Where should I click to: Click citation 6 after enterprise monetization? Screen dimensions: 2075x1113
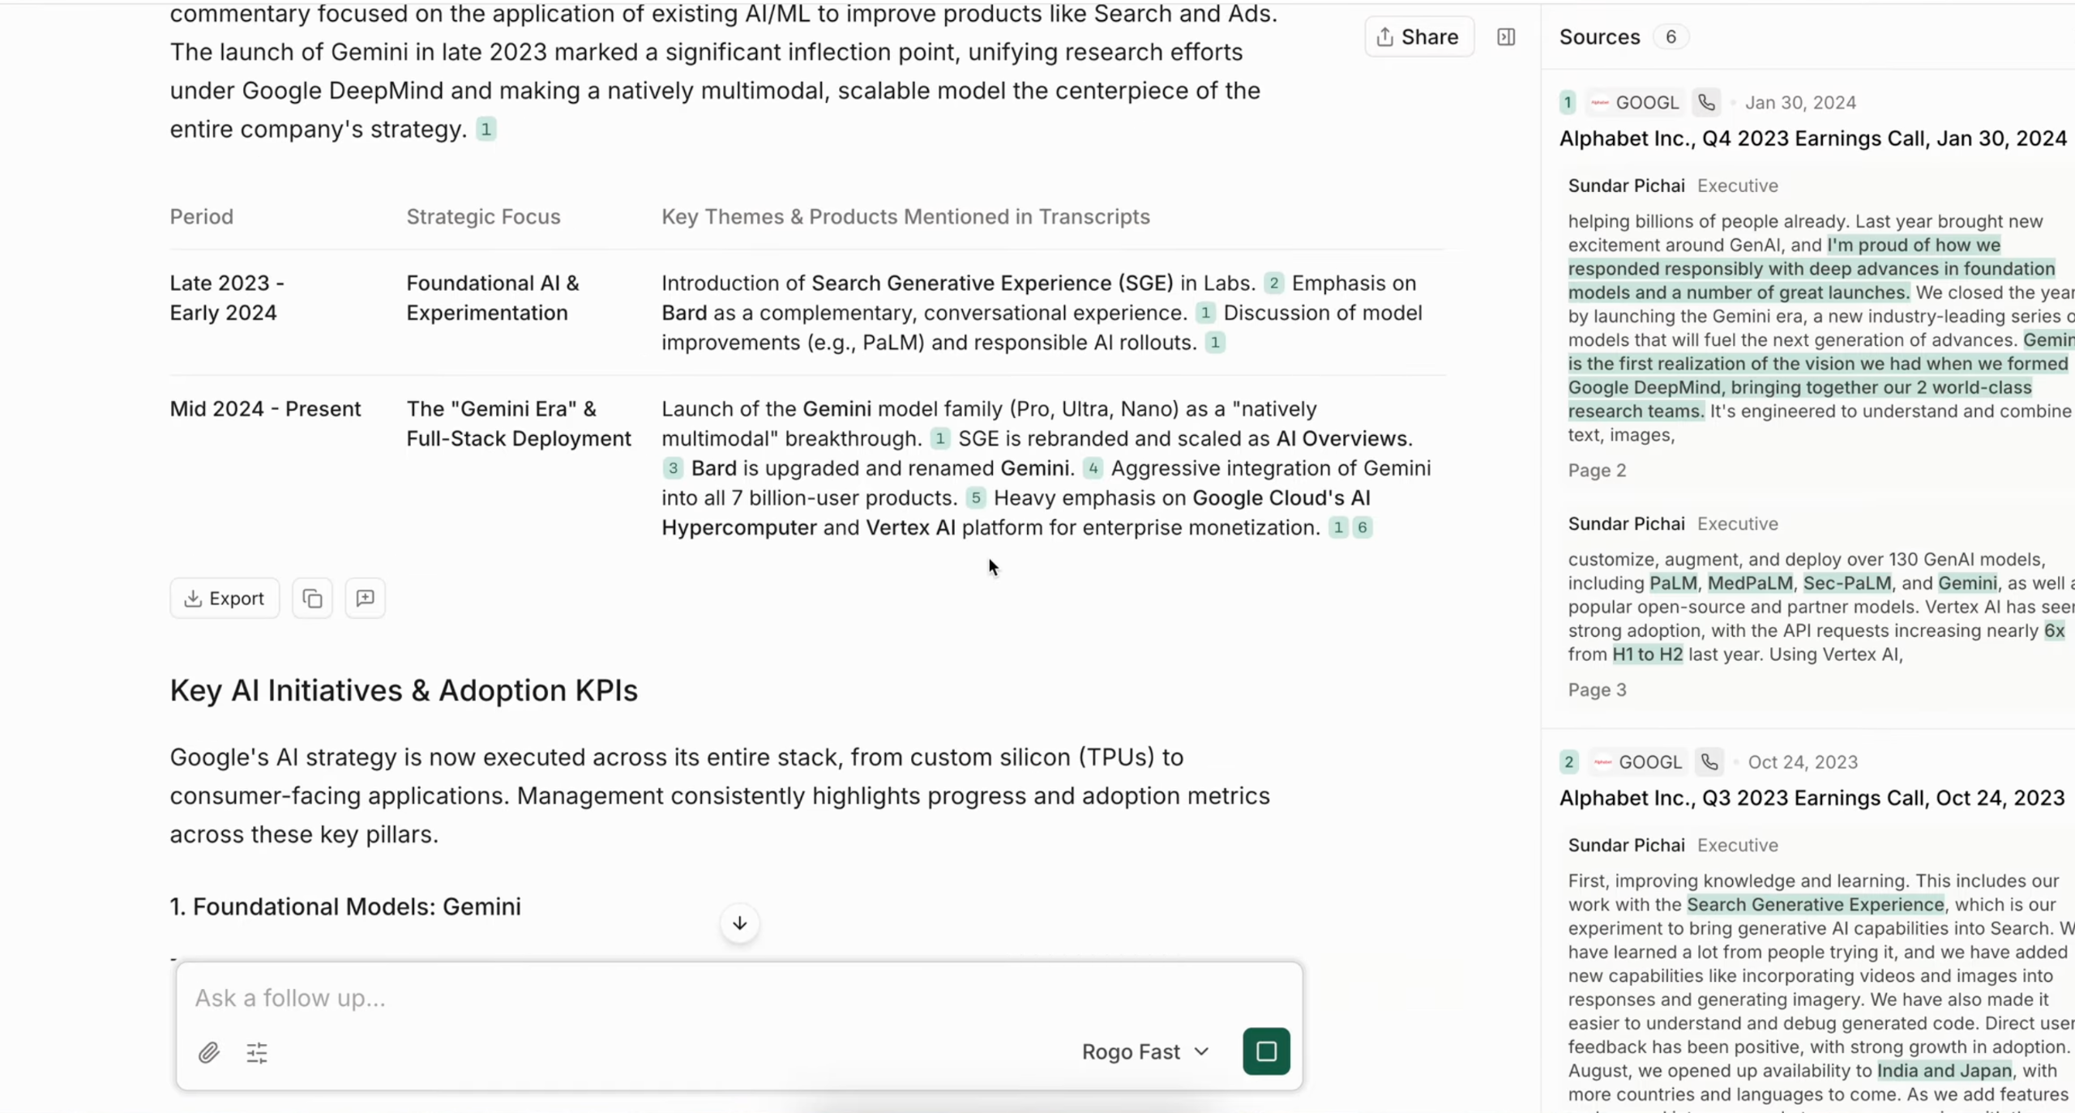coord(1363,528)
